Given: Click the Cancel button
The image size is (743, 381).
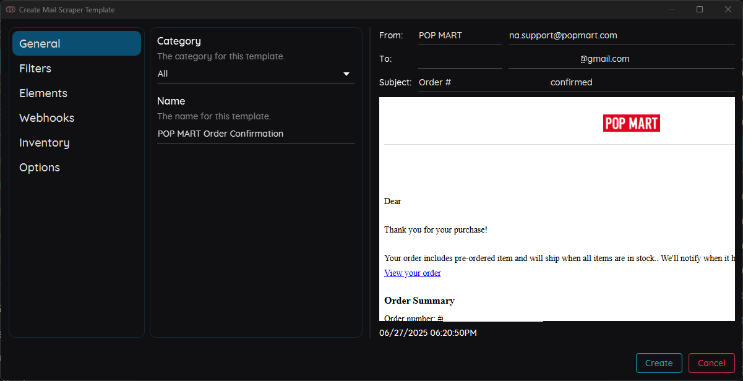Looking at the screenshot, I should [x=711, y=363].
